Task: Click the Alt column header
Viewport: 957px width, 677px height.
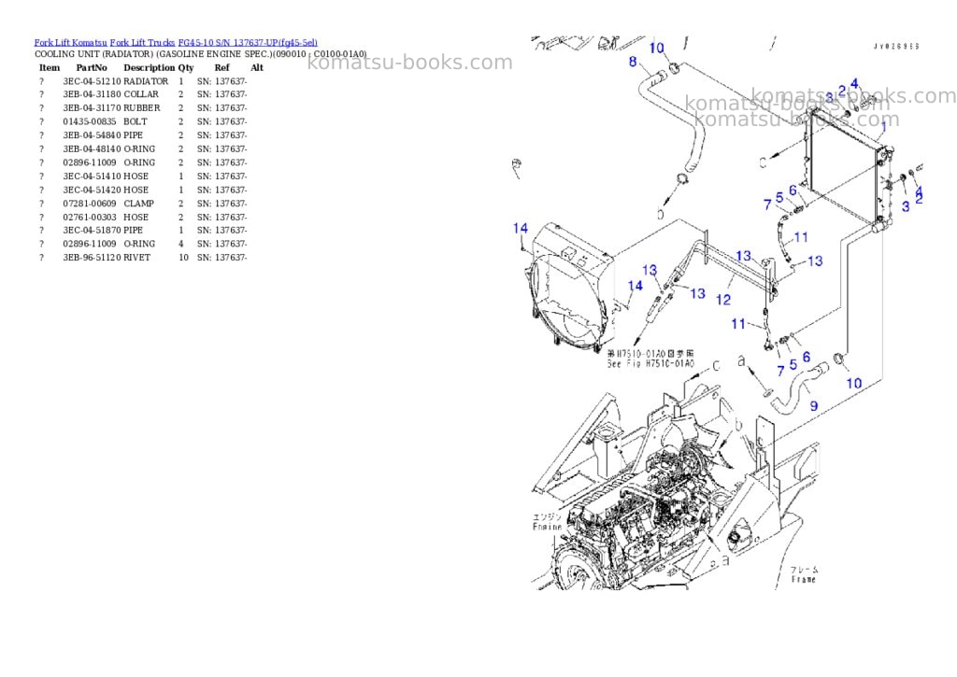Action: (x=257, y=67)
